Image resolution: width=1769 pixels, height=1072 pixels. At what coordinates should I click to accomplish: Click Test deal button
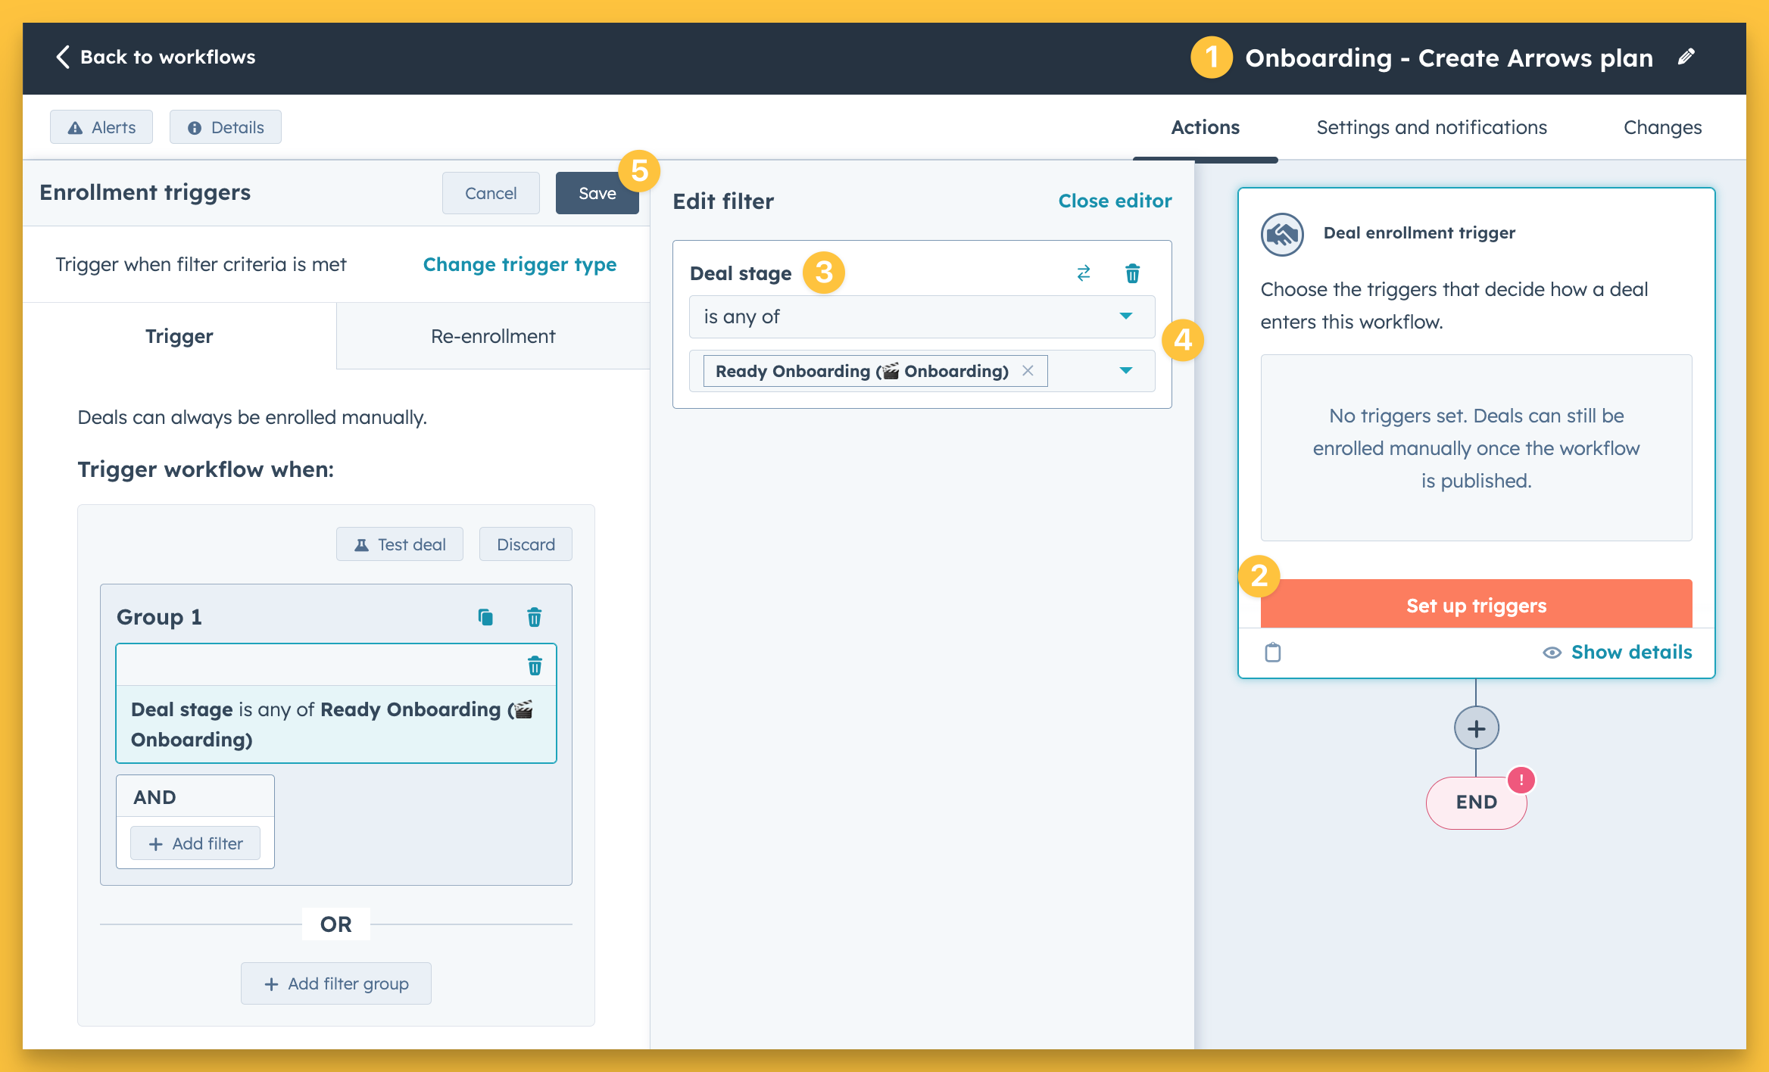(x=400, y=544)
